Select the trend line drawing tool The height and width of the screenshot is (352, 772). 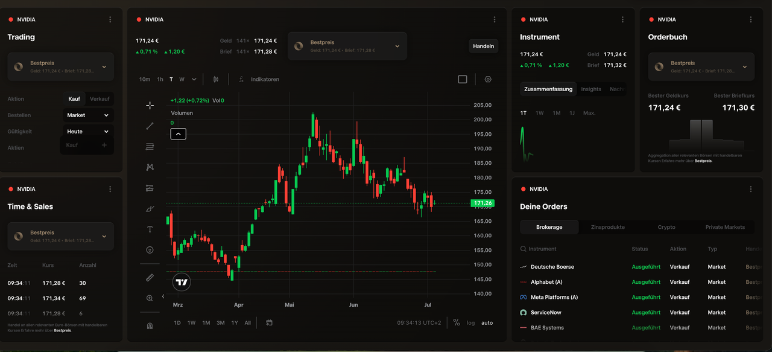tap(150, 126)
